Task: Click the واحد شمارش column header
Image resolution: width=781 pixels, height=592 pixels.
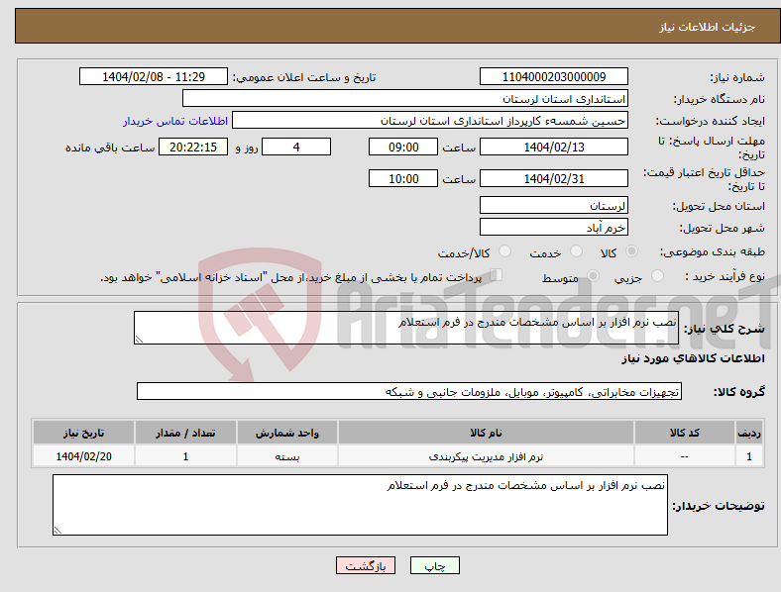Action: click(x=287, y=433)
